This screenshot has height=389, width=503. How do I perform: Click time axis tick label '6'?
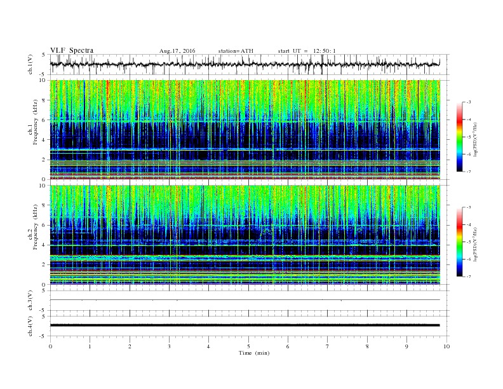coord(288,346)
